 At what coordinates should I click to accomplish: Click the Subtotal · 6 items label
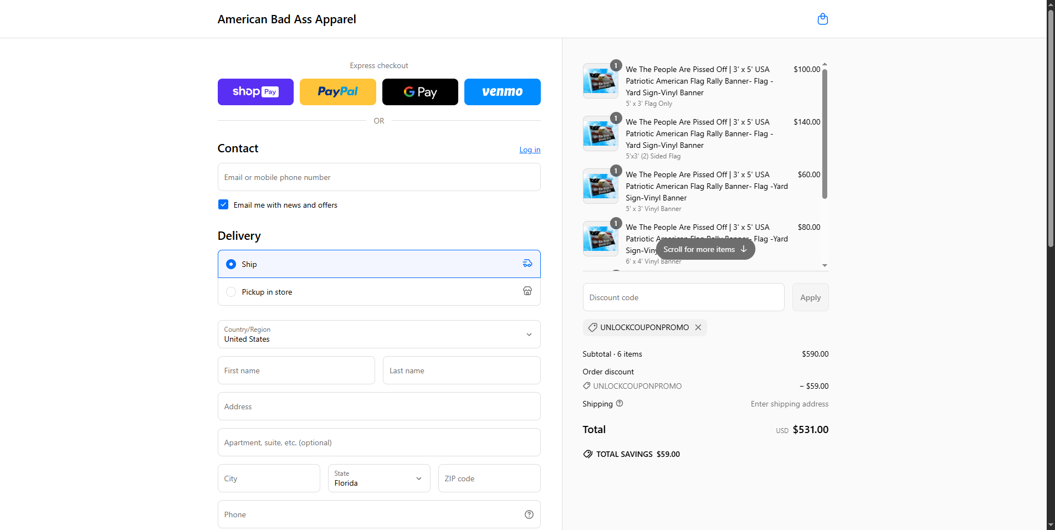click(x=612, y=354)
